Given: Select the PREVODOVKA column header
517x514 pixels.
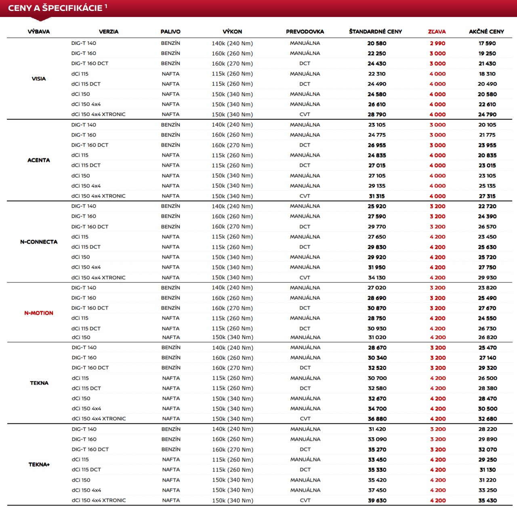Looking at the screenshot, I should coord(305,32).
